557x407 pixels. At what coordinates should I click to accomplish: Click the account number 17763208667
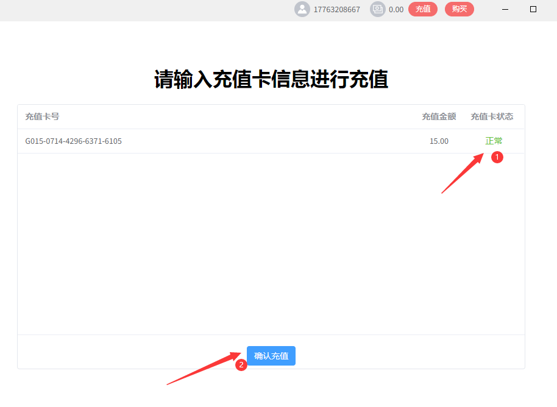(337, 10)
